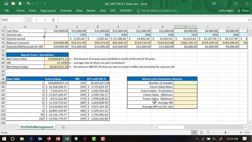Click the Future Value Mean value cell
This screenshot has width=252, height=142.
click(x=185, y=87)
